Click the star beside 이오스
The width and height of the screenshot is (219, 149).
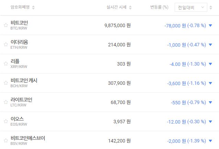coord(6,121)
